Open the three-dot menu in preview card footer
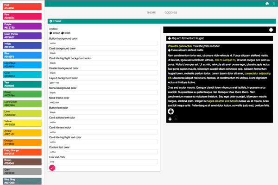278x185 pixels. click(176, 119)
